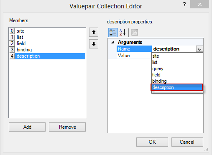212x155 pixels.
Task: Open the Name property dropdown arrow
Action: 199,49
